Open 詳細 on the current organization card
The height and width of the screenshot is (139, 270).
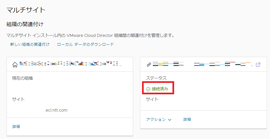pos(16,127)
